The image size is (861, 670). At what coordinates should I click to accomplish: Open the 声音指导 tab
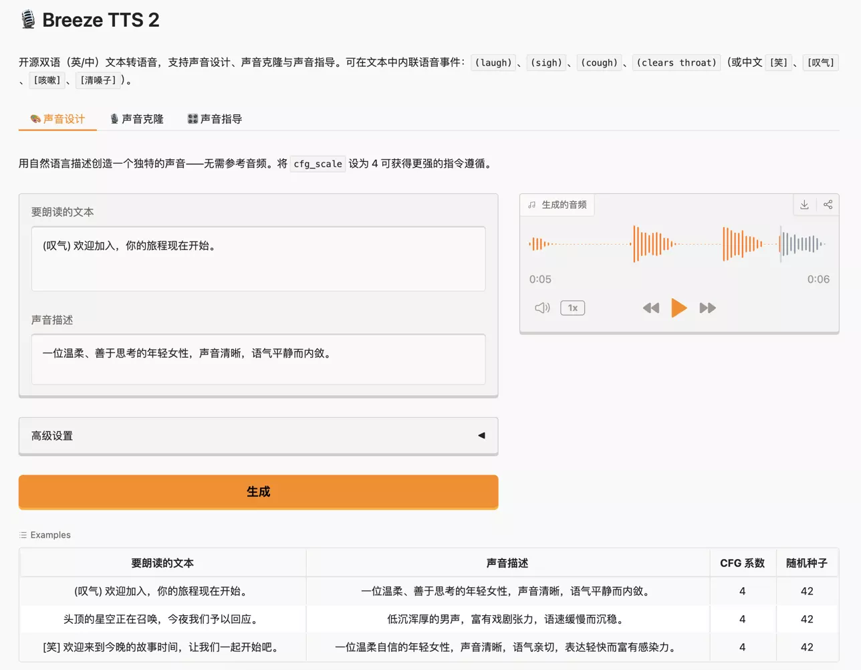click(x=215, y=119)
